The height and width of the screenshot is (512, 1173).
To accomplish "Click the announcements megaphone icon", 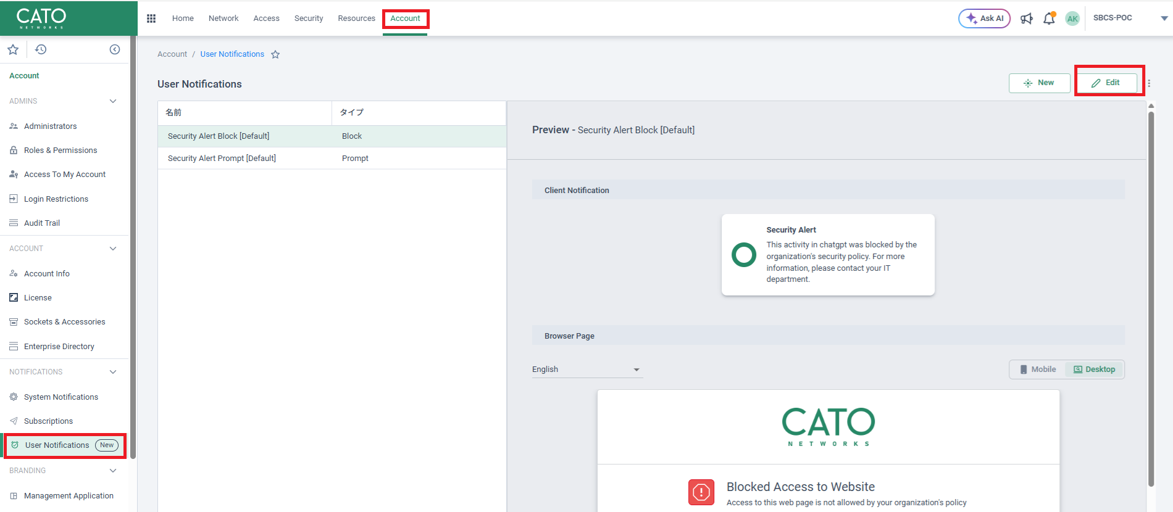I will click(x=1027, y=19).
